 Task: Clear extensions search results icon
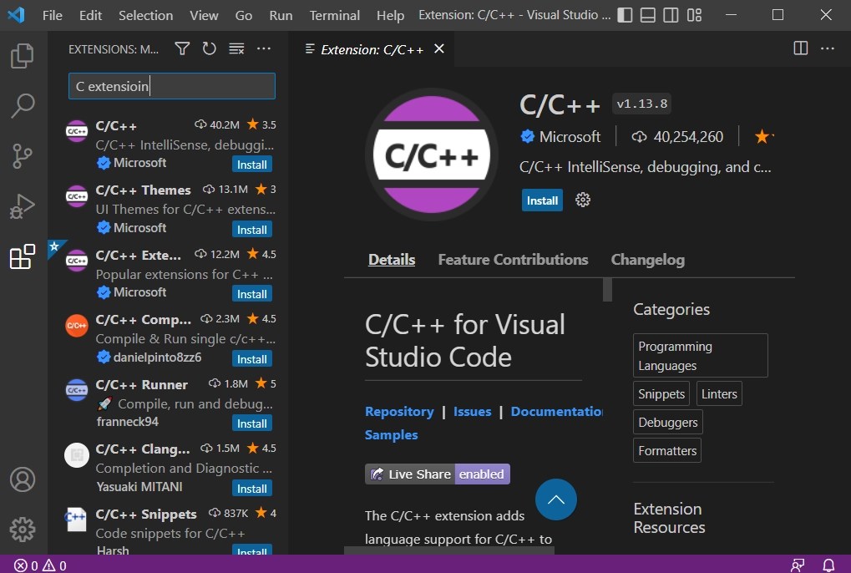(236, 48)
